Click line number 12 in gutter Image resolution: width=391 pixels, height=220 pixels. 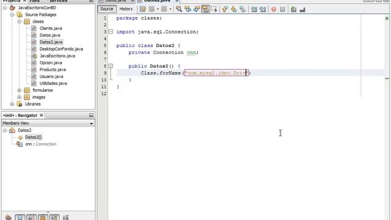[x=104, y=94]
